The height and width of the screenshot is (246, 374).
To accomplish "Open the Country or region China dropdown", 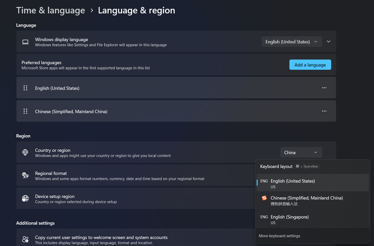I will [x=301, y=152].
